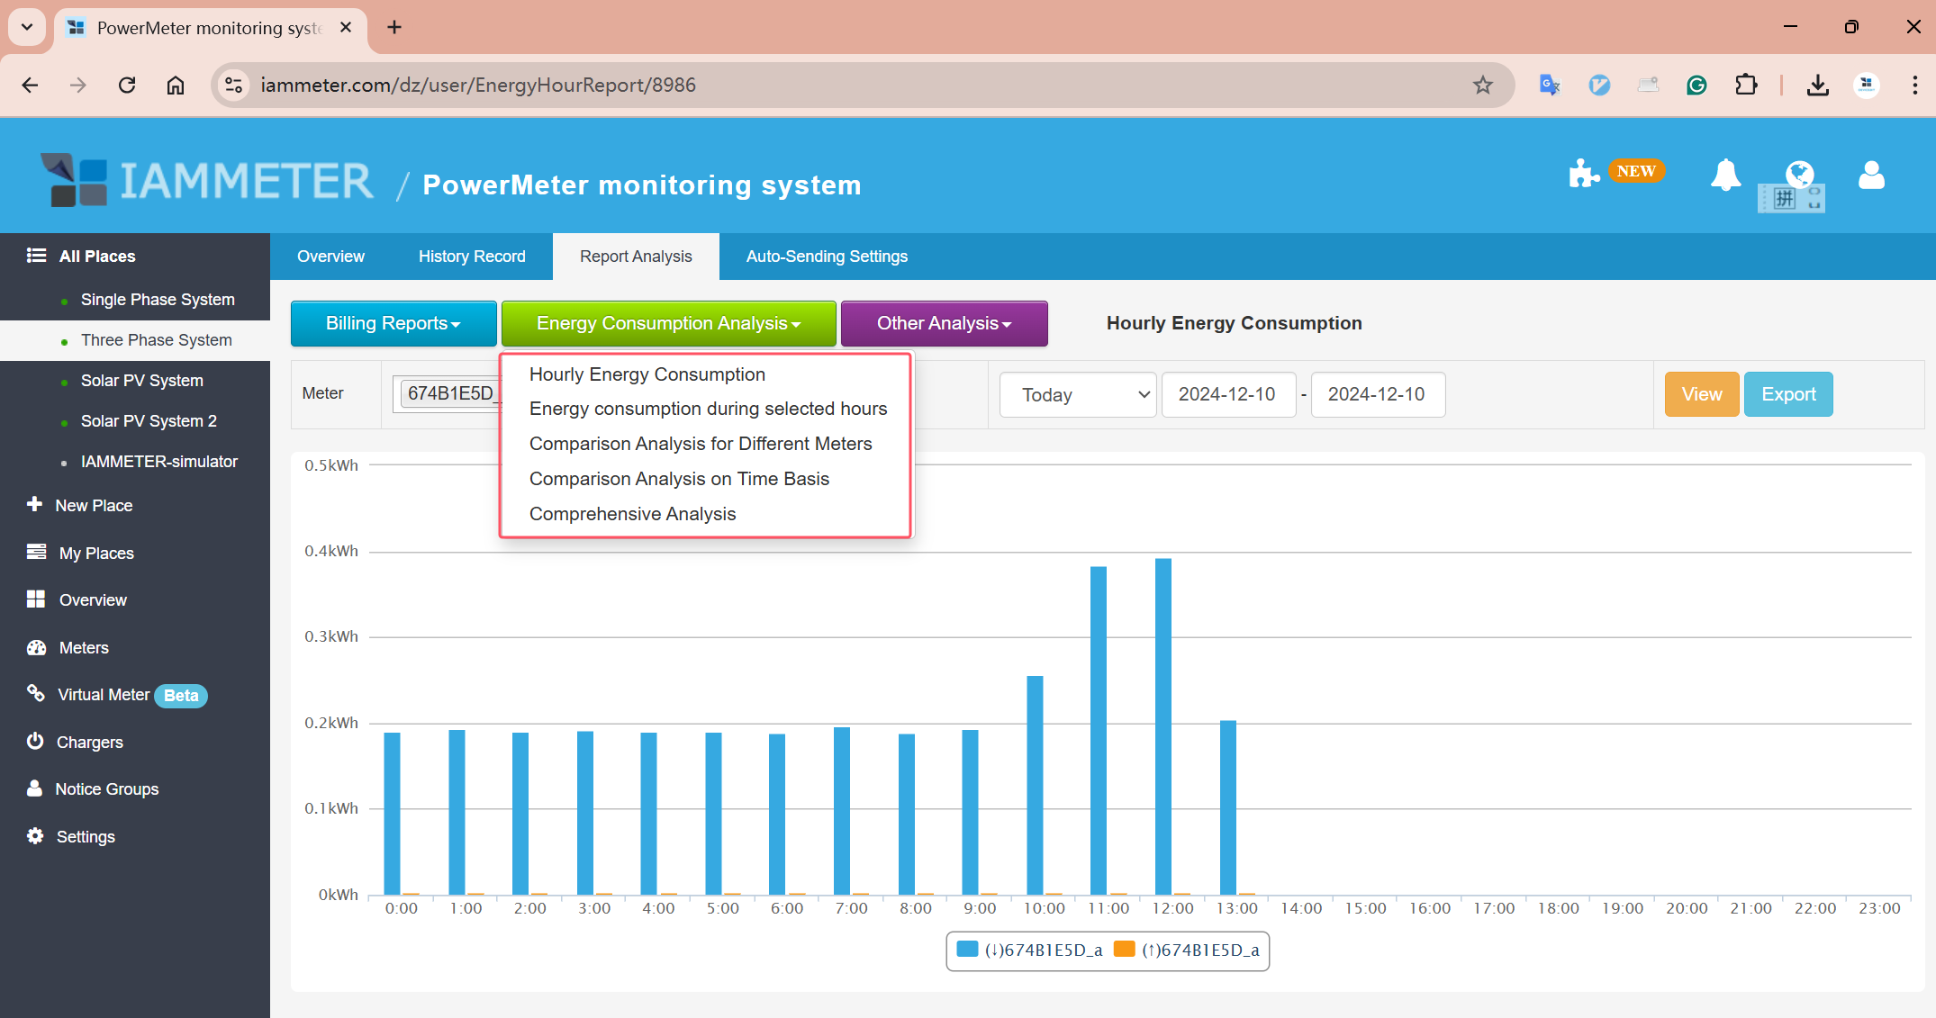Select Comprehensive Analysis menu item

pyautogui.click(x=632, y=514)
